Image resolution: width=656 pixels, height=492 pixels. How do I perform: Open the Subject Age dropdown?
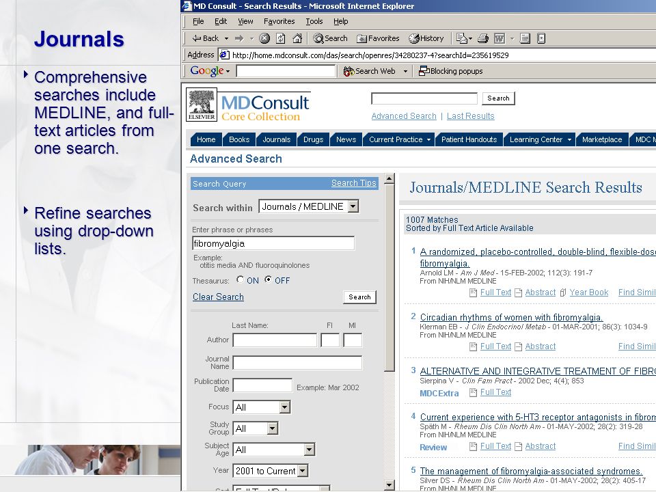[309, 450]
